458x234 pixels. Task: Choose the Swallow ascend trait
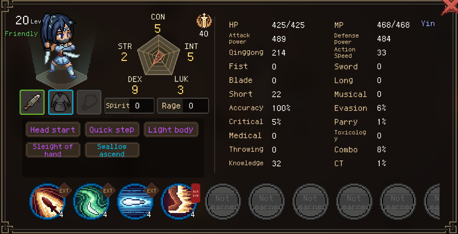[112, 150]
